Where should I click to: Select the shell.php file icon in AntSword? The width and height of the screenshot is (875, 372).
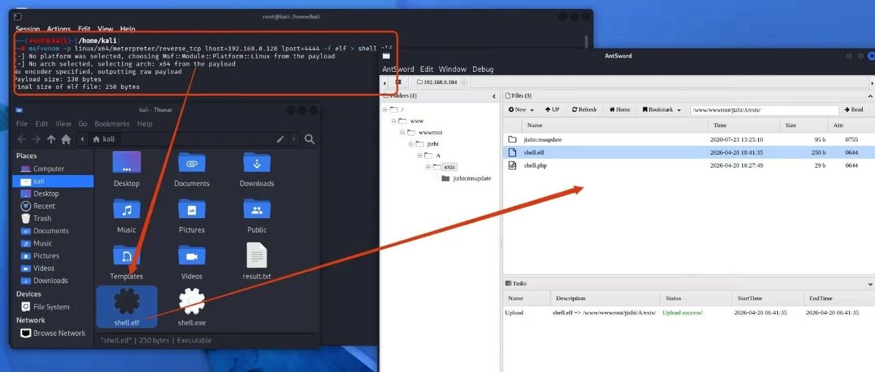coord(512,165)
